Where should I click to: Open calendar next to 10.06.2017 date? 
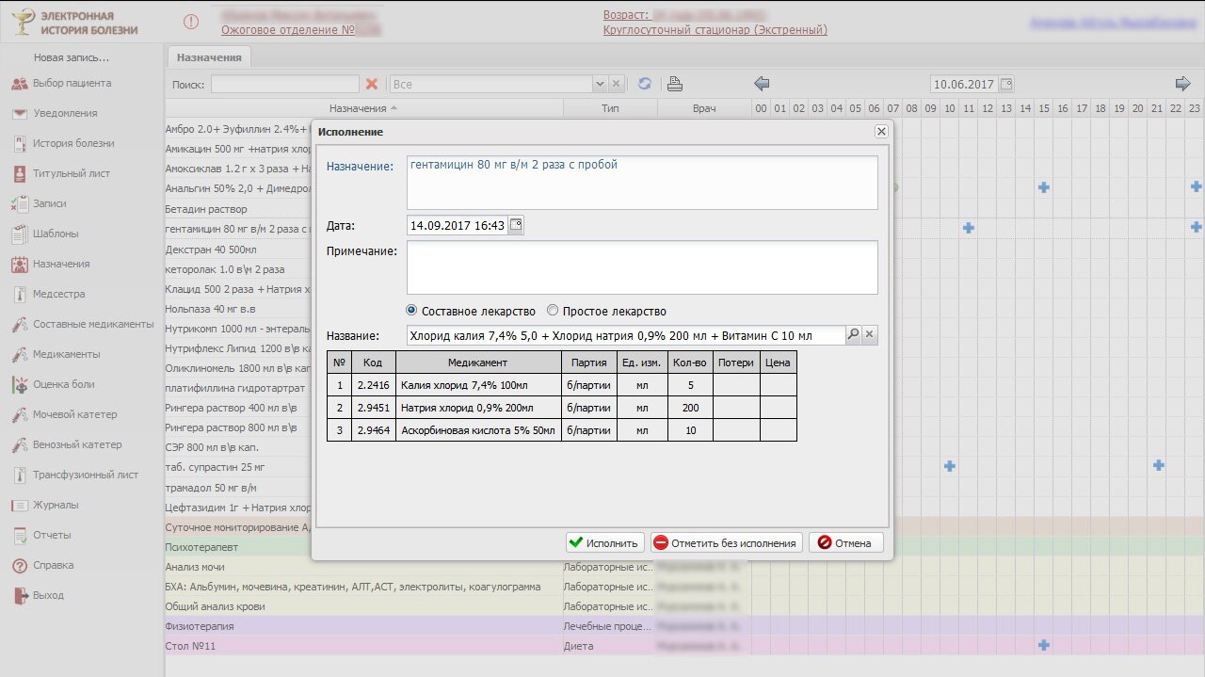click(1006, 84)
